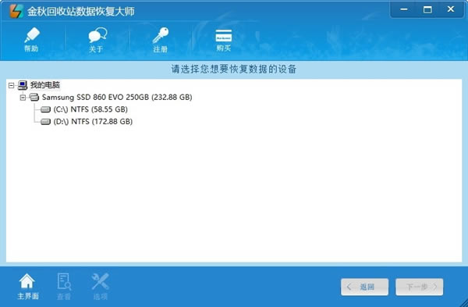Click the 返回 back button
Screen dimensions: 468x307
click(x=364, y=287)
